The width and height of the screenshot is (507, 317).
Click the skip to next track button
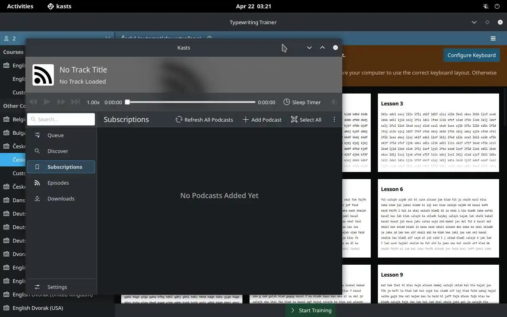pos(75,102)
